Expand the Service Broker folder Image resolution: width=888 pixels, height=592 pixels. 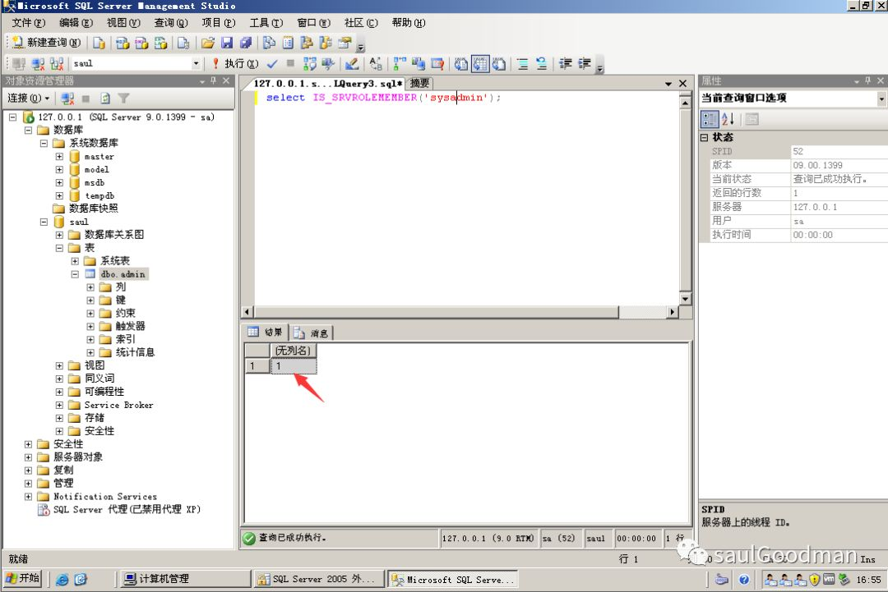point(59,405)
